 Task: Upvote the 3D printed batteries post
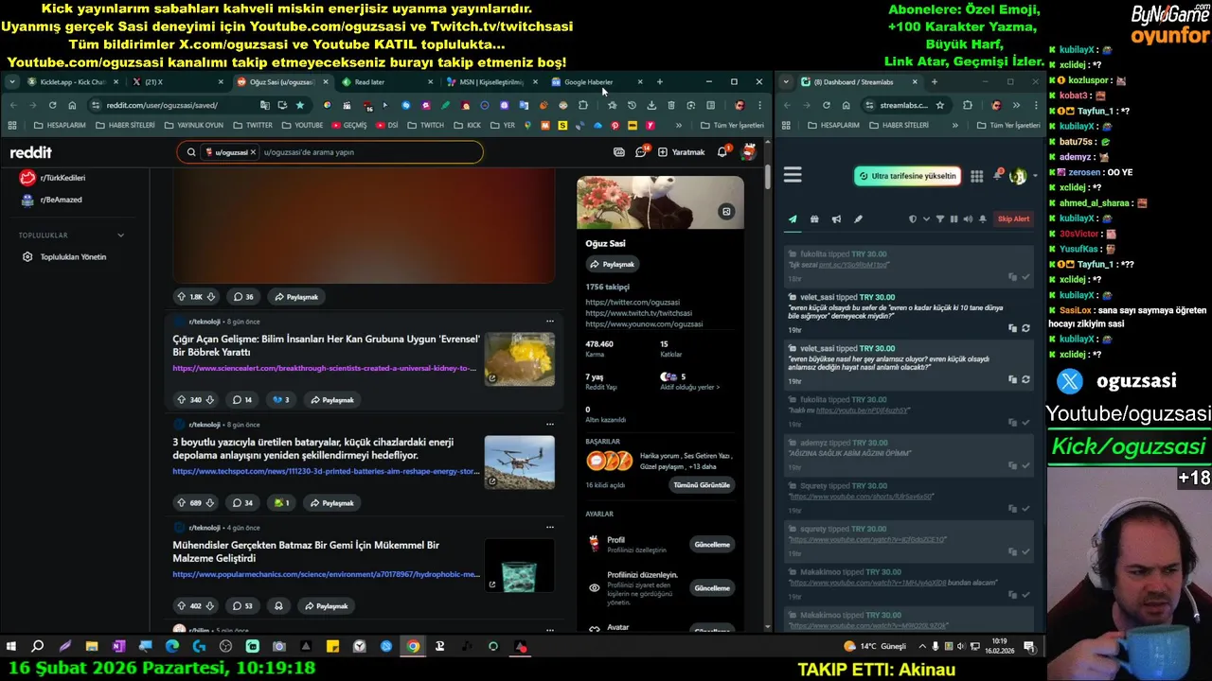point(181,502)
